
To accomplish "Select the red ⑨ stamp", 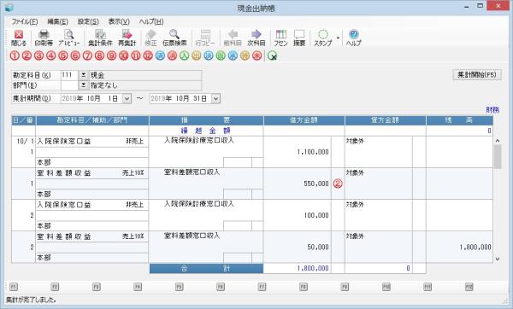I will [111, 55].
